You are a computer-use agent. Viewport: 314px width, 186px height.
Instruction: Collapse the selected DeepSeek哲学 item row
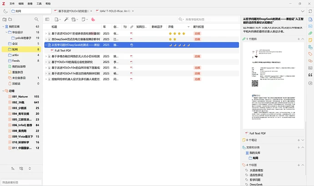(x=46, y=45)
